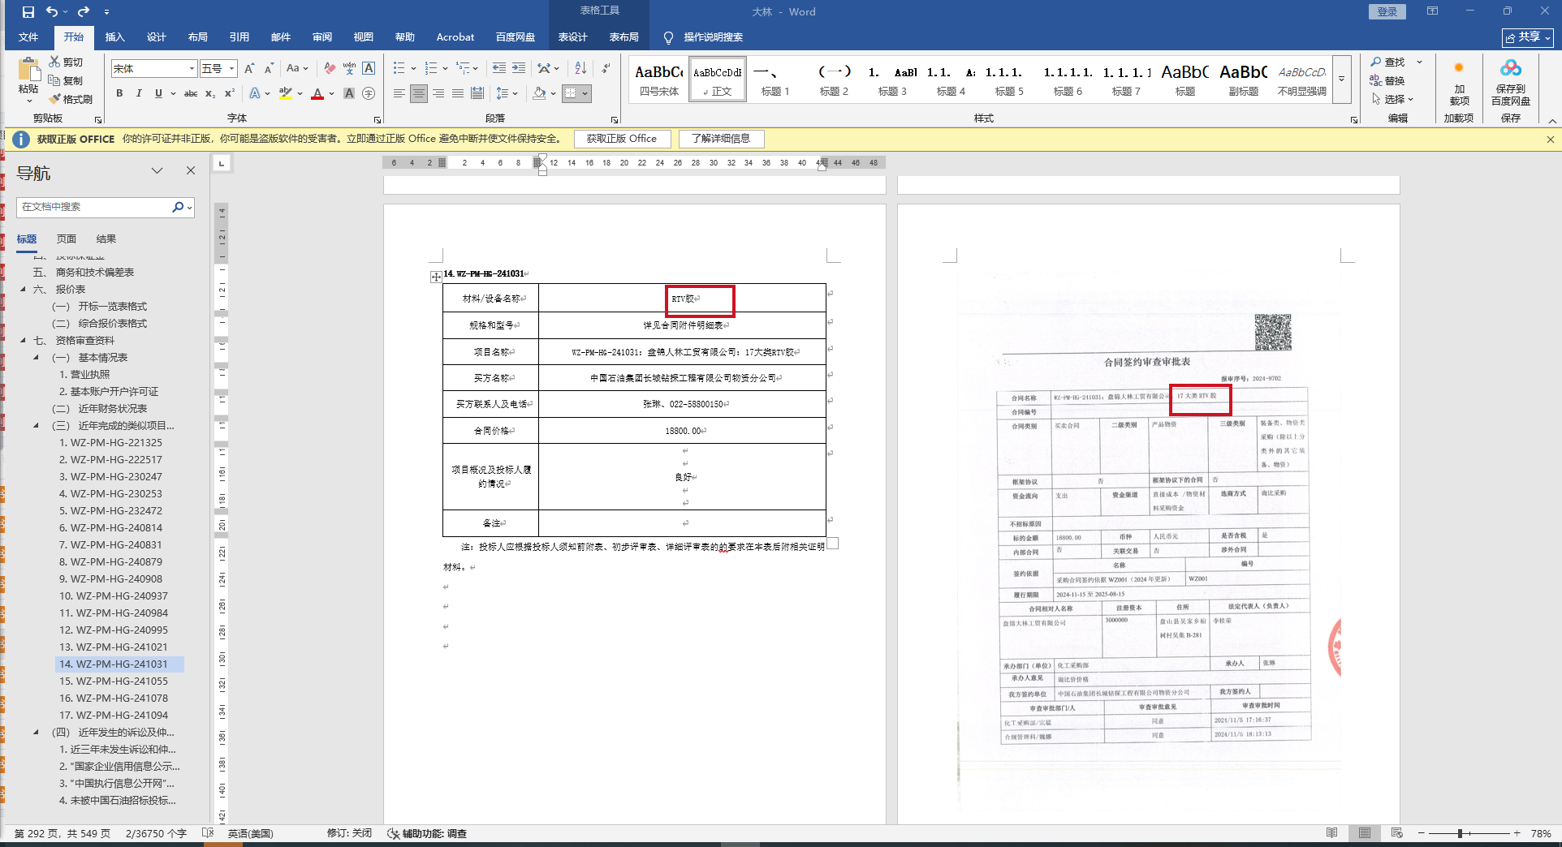Decrease paragraph indent
The width and height of the screenshot is (1562, 847).
tap(499, 68)
